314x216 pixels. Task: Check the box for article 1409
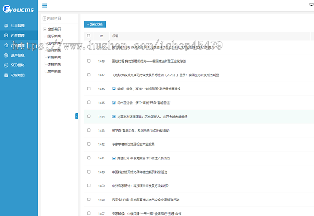(89, 185)
